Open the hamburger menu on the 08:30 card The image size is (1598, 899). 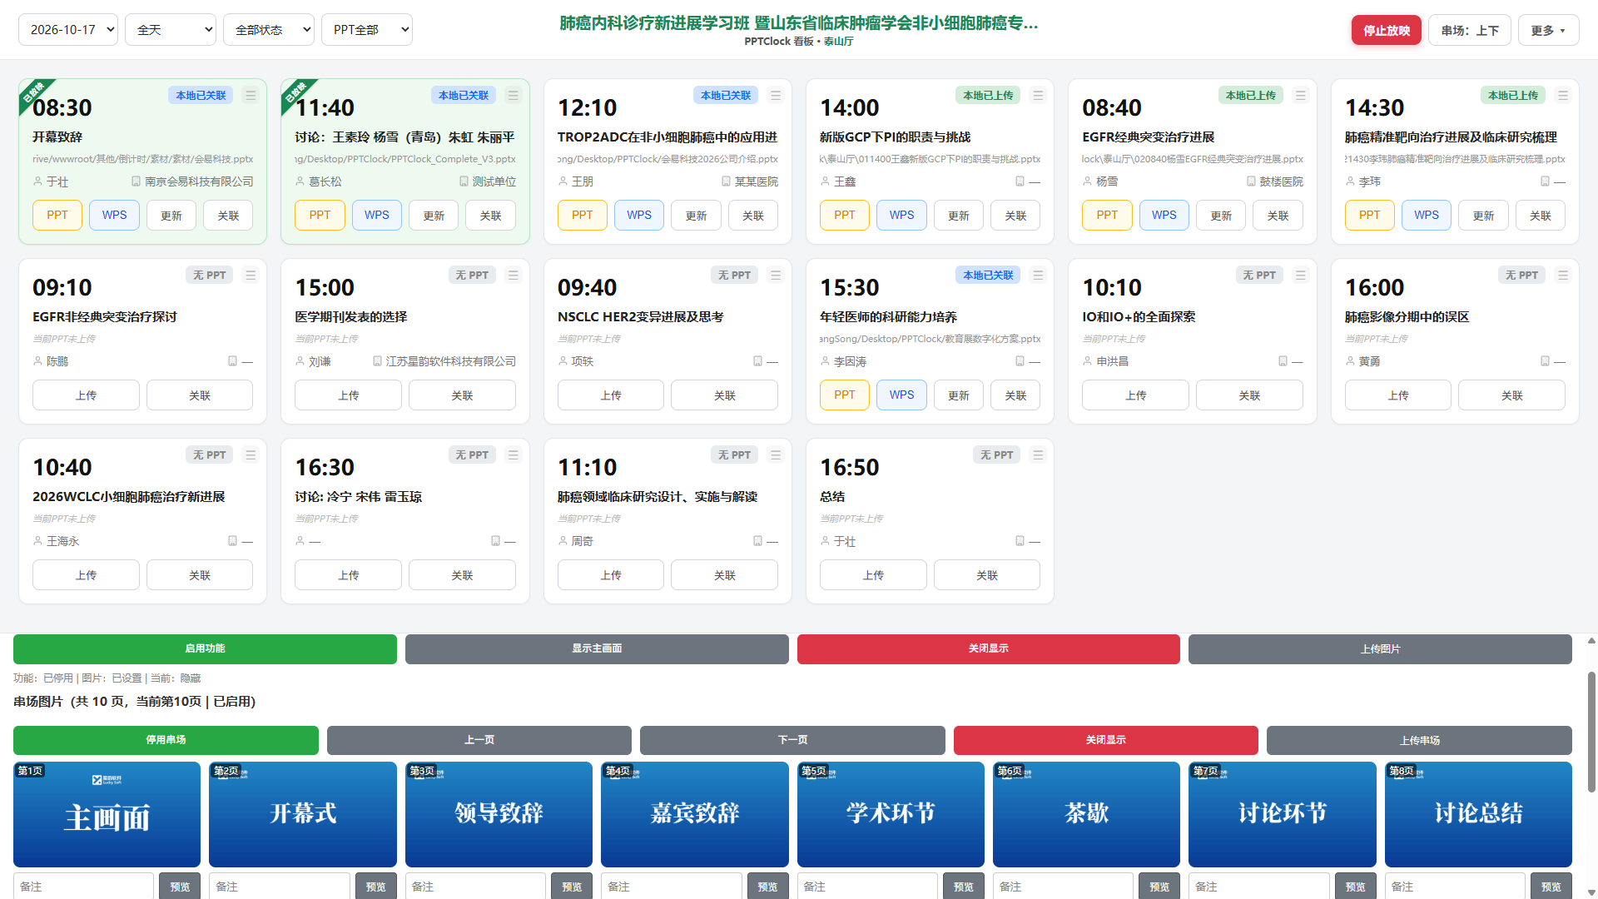(x=251, y=96)
